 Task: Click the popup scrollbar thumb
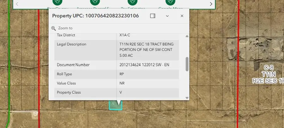pyautogui.click(x=187, y=64)
